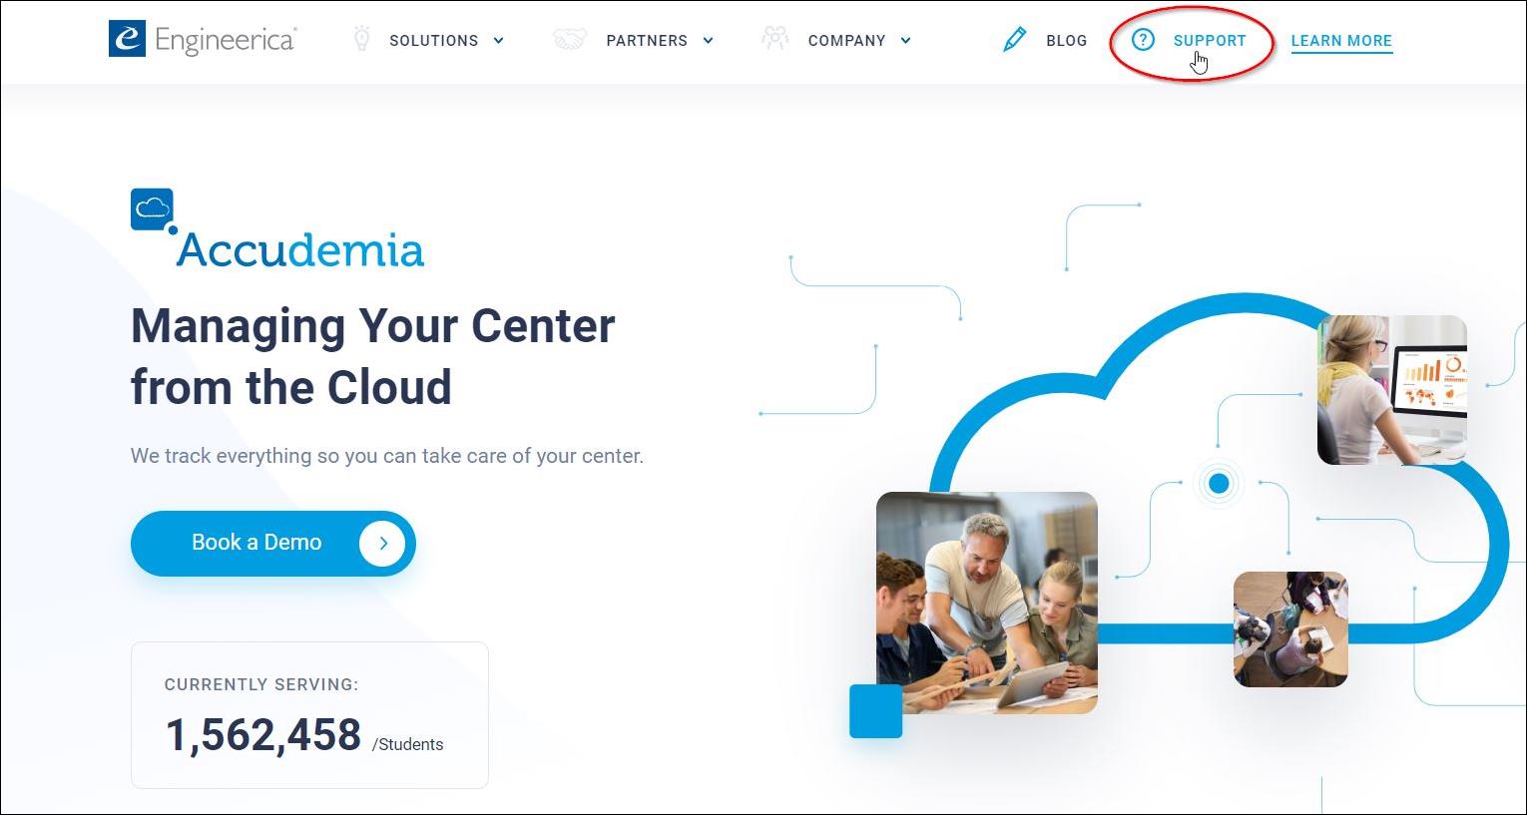Screen dimensions: 1527x815
Task: Go to the Blog page
Action: [x=1067, y=41]
